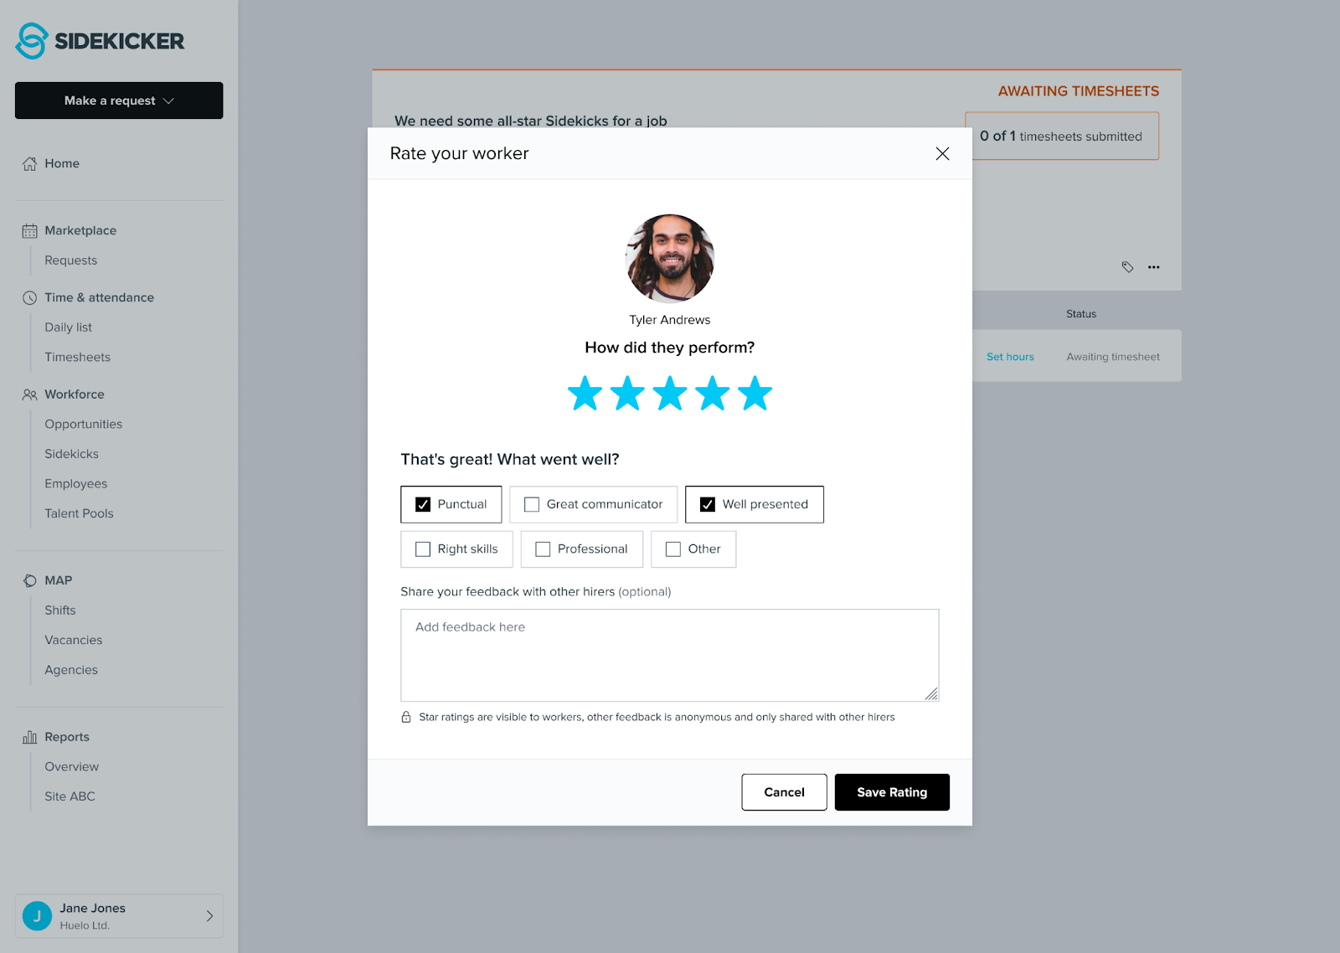Click the Awaiting timesheet status text
1340x953 pixels.
click(x=1114, y=357)
